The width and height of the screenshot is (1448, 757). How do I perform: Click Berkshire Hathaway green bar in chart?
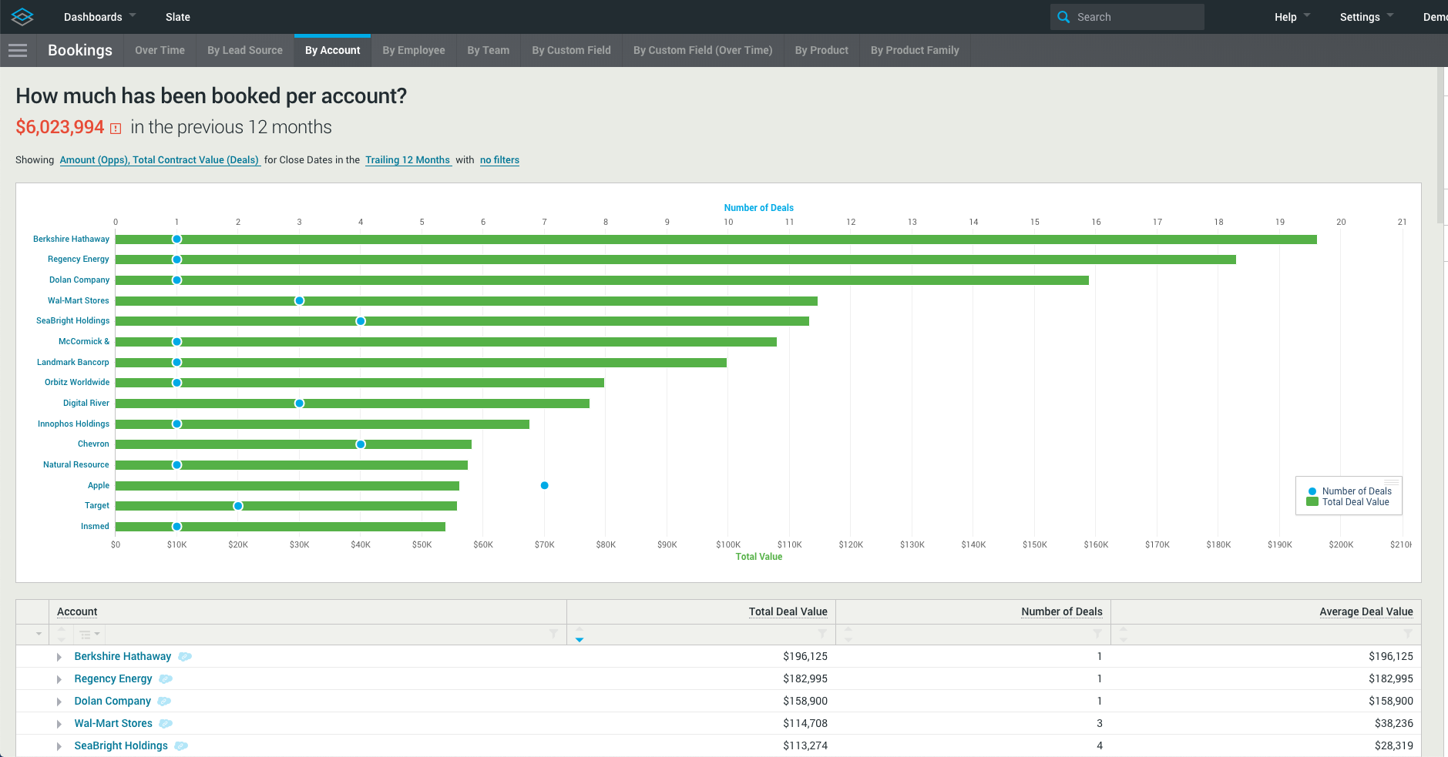point(716,239)
